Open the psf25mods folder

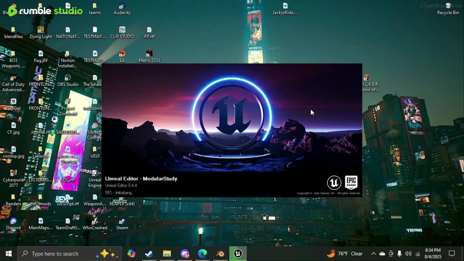point(41,200)
